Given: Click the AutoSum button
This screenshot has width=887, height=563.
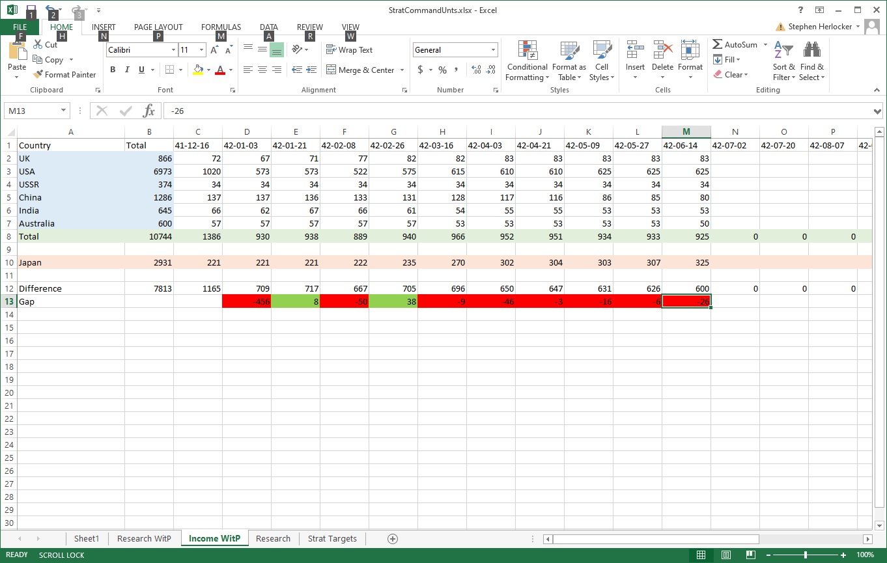Looking at the screenshot, I should click(735, 45).
